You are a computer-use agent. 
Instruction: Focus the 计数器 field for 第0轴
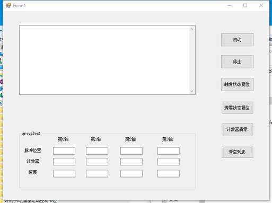(x=64, y=162)
